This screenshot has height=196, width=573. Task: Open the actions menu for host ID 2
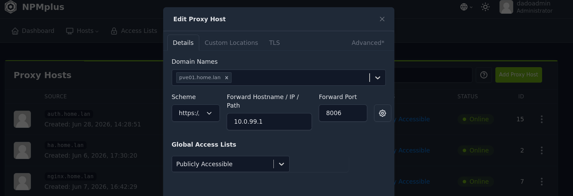(x=542, y=150)
